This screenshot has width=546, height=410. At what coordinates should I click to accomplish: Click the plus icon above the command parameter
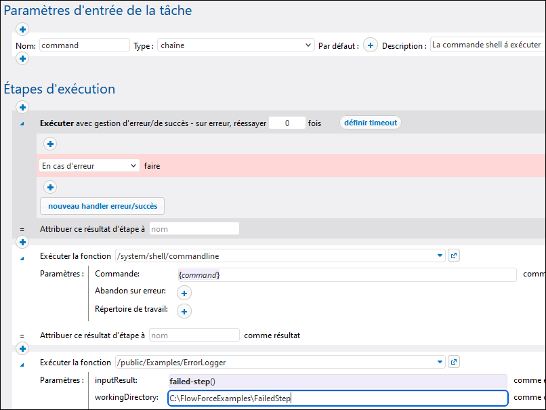coord(22,29)
